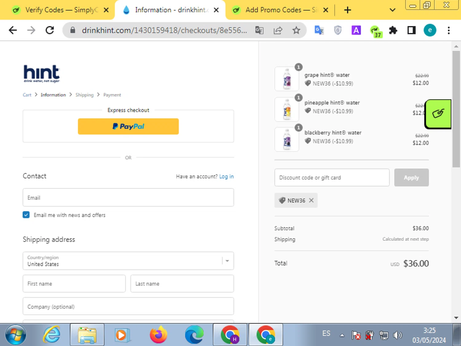Open the Extensions puzzle menu

(x=393, y=30)
